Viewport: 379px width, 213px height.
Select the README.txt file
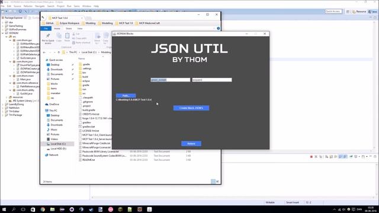pos(87,160)
